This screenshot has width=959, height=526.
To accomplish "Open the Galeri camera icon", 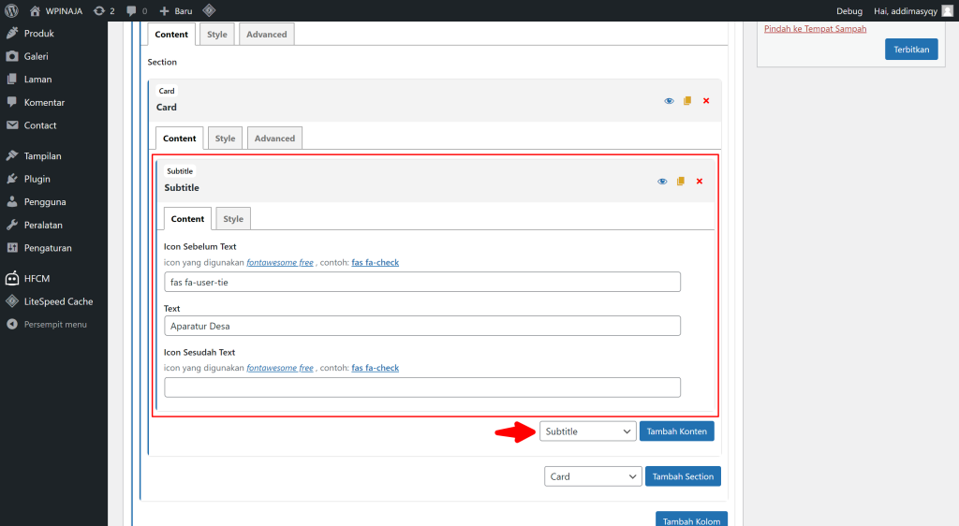I will [12, 56].
